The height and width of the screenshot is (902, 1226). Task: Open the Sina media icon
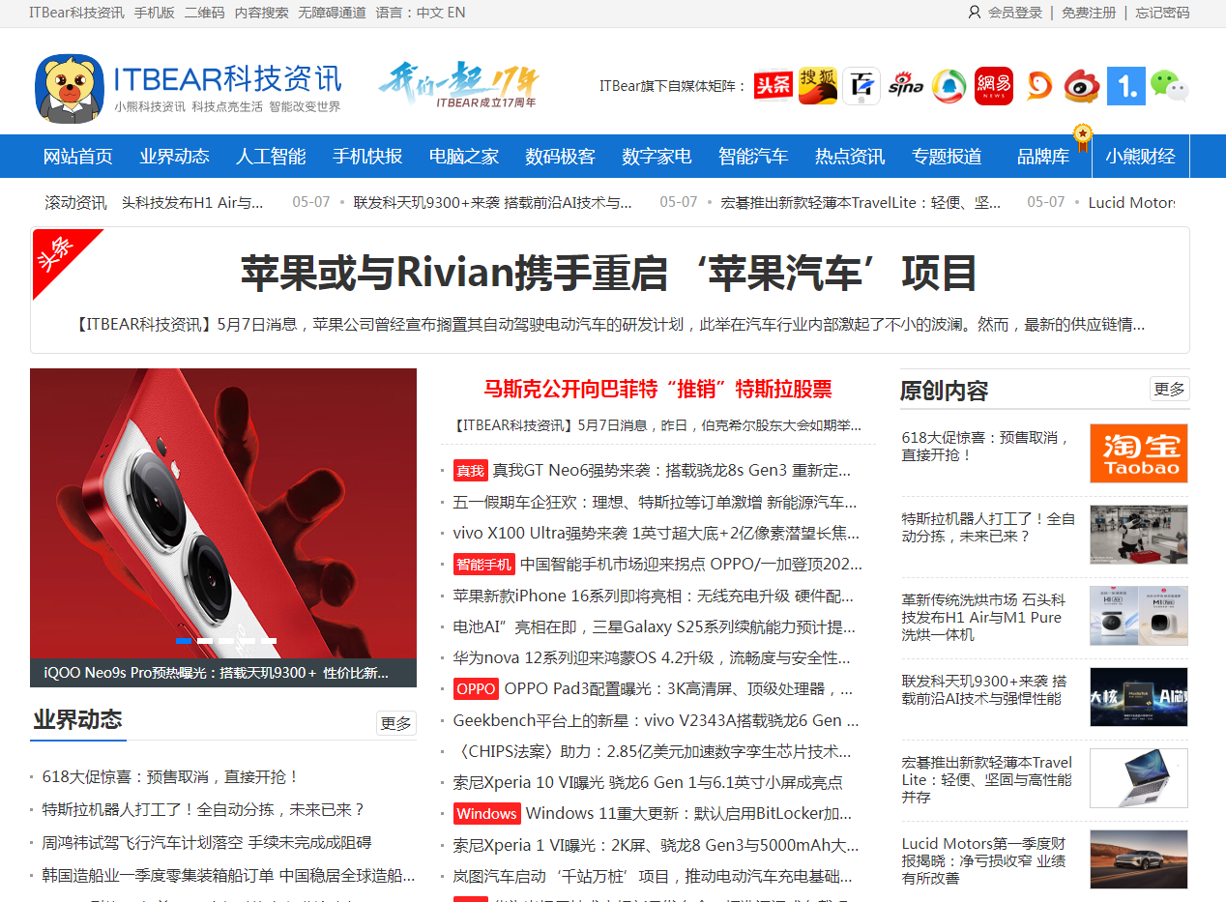[x=906, y=86]
